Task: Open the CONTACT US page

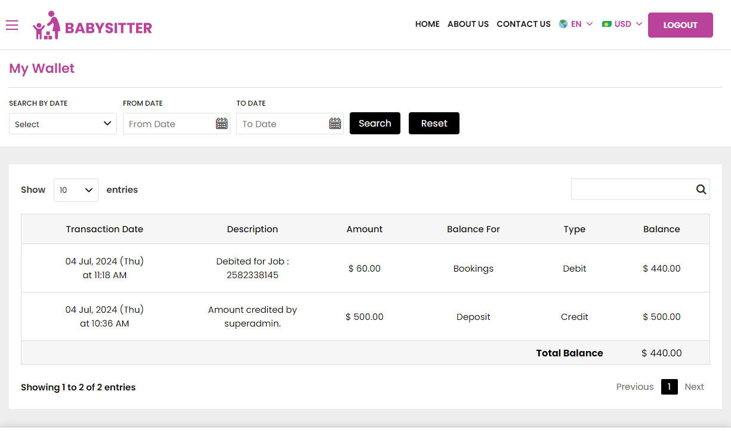Action: pyautogui.click(x=523, y=24)
